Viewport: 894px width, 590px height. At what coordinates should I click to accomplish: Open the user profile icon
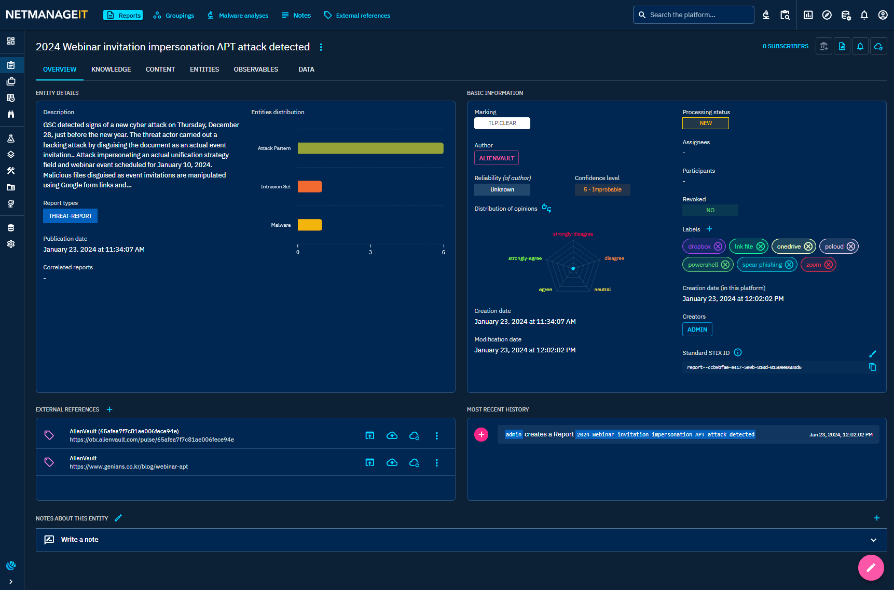click(x=883, y=15)
